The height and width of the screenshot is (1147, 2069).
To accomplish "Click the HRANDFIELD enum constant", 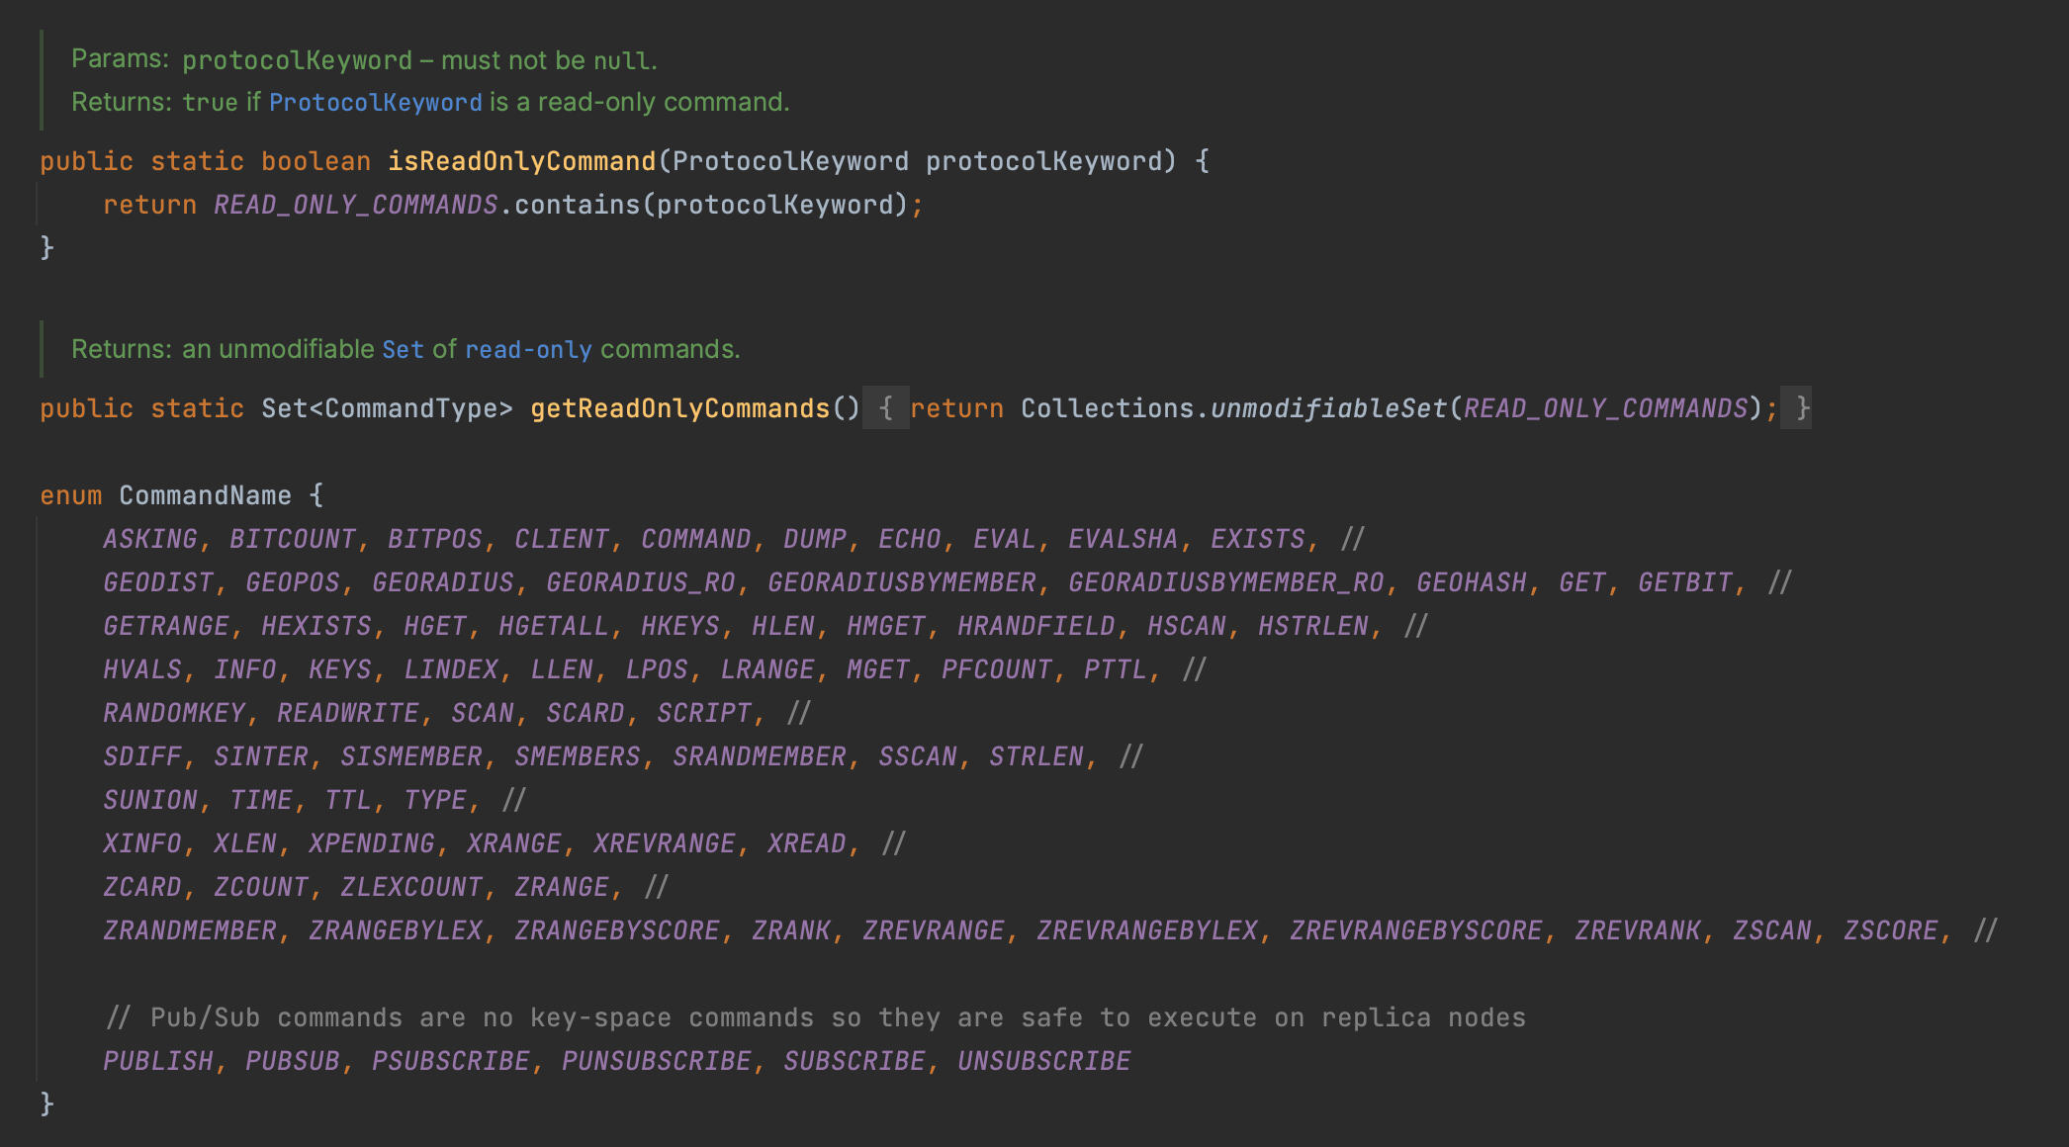I will [1035, 626].
